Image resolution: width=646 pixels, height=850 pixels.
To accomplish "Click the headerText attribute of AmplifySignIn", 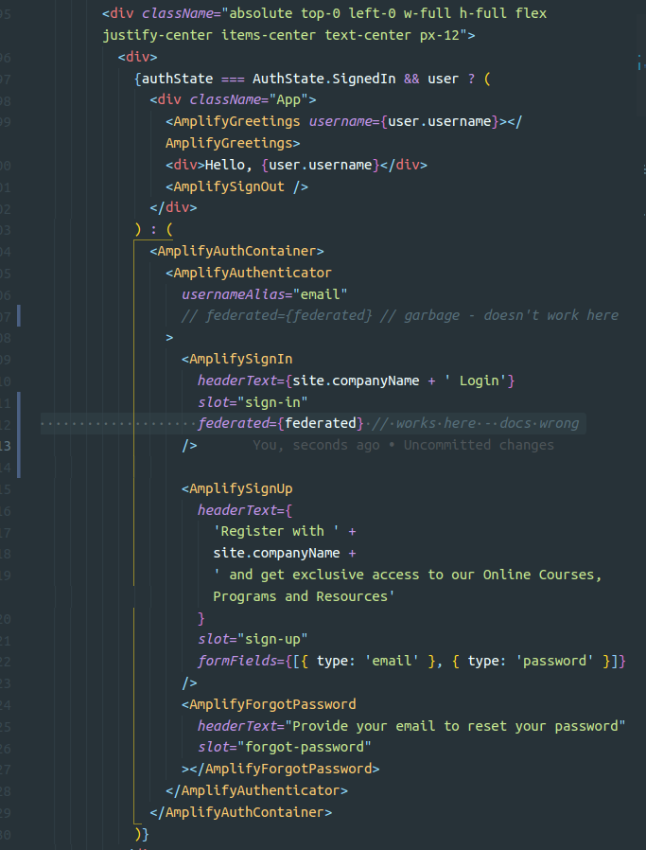I will click(x=236, y=381).
